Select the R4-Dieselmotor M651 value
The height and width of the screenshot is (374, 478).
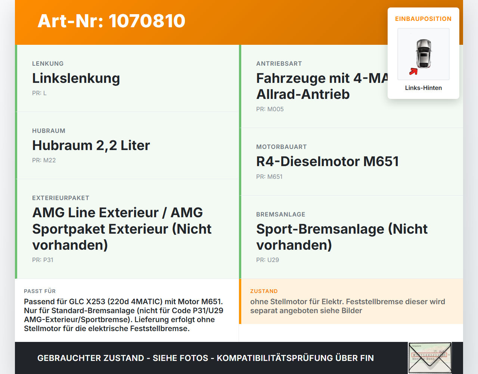tap(328, 161)
